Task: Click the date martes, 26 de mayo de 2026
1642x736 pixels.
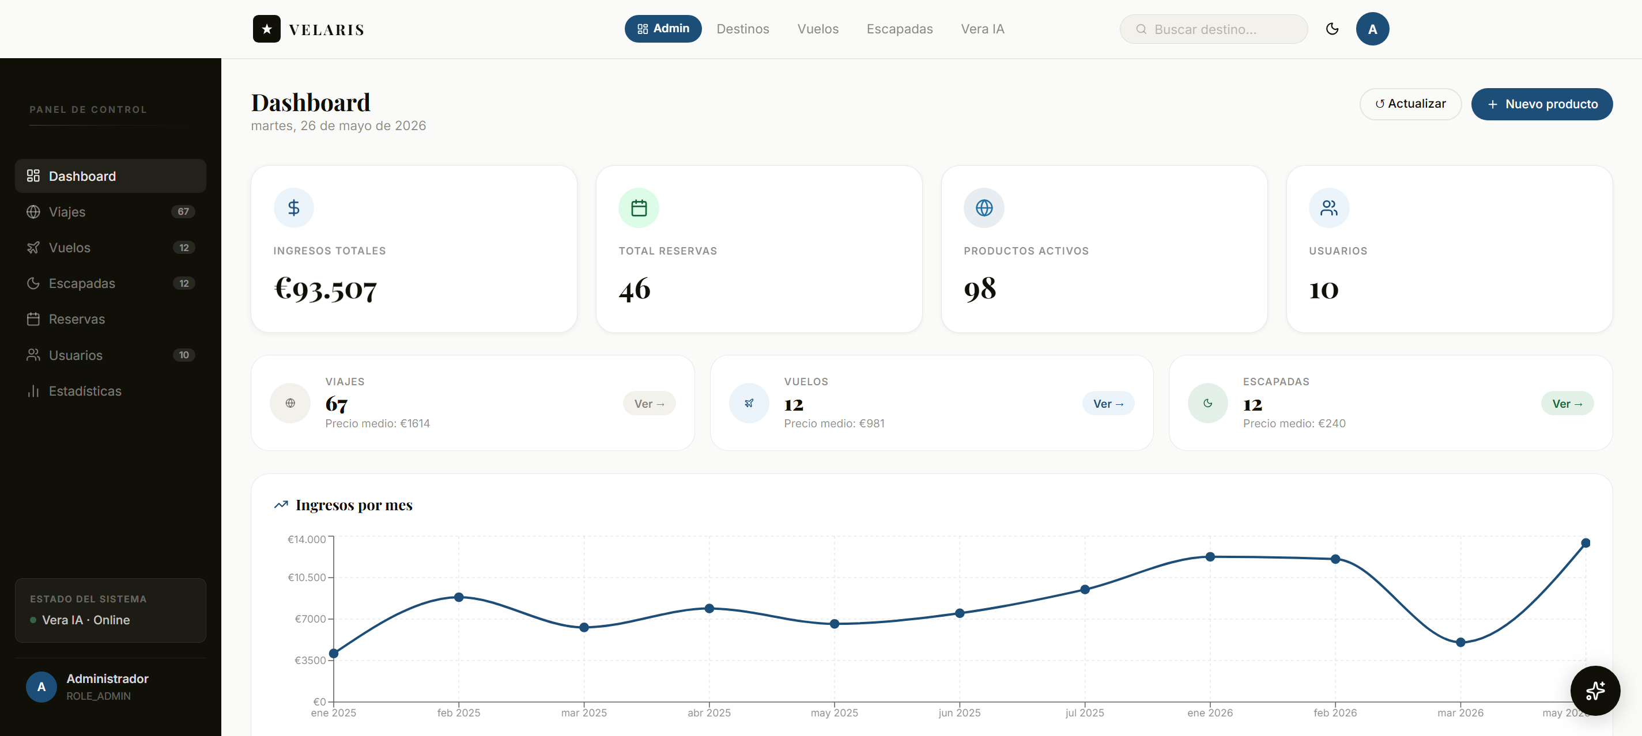Action: [x=338, y=126]
